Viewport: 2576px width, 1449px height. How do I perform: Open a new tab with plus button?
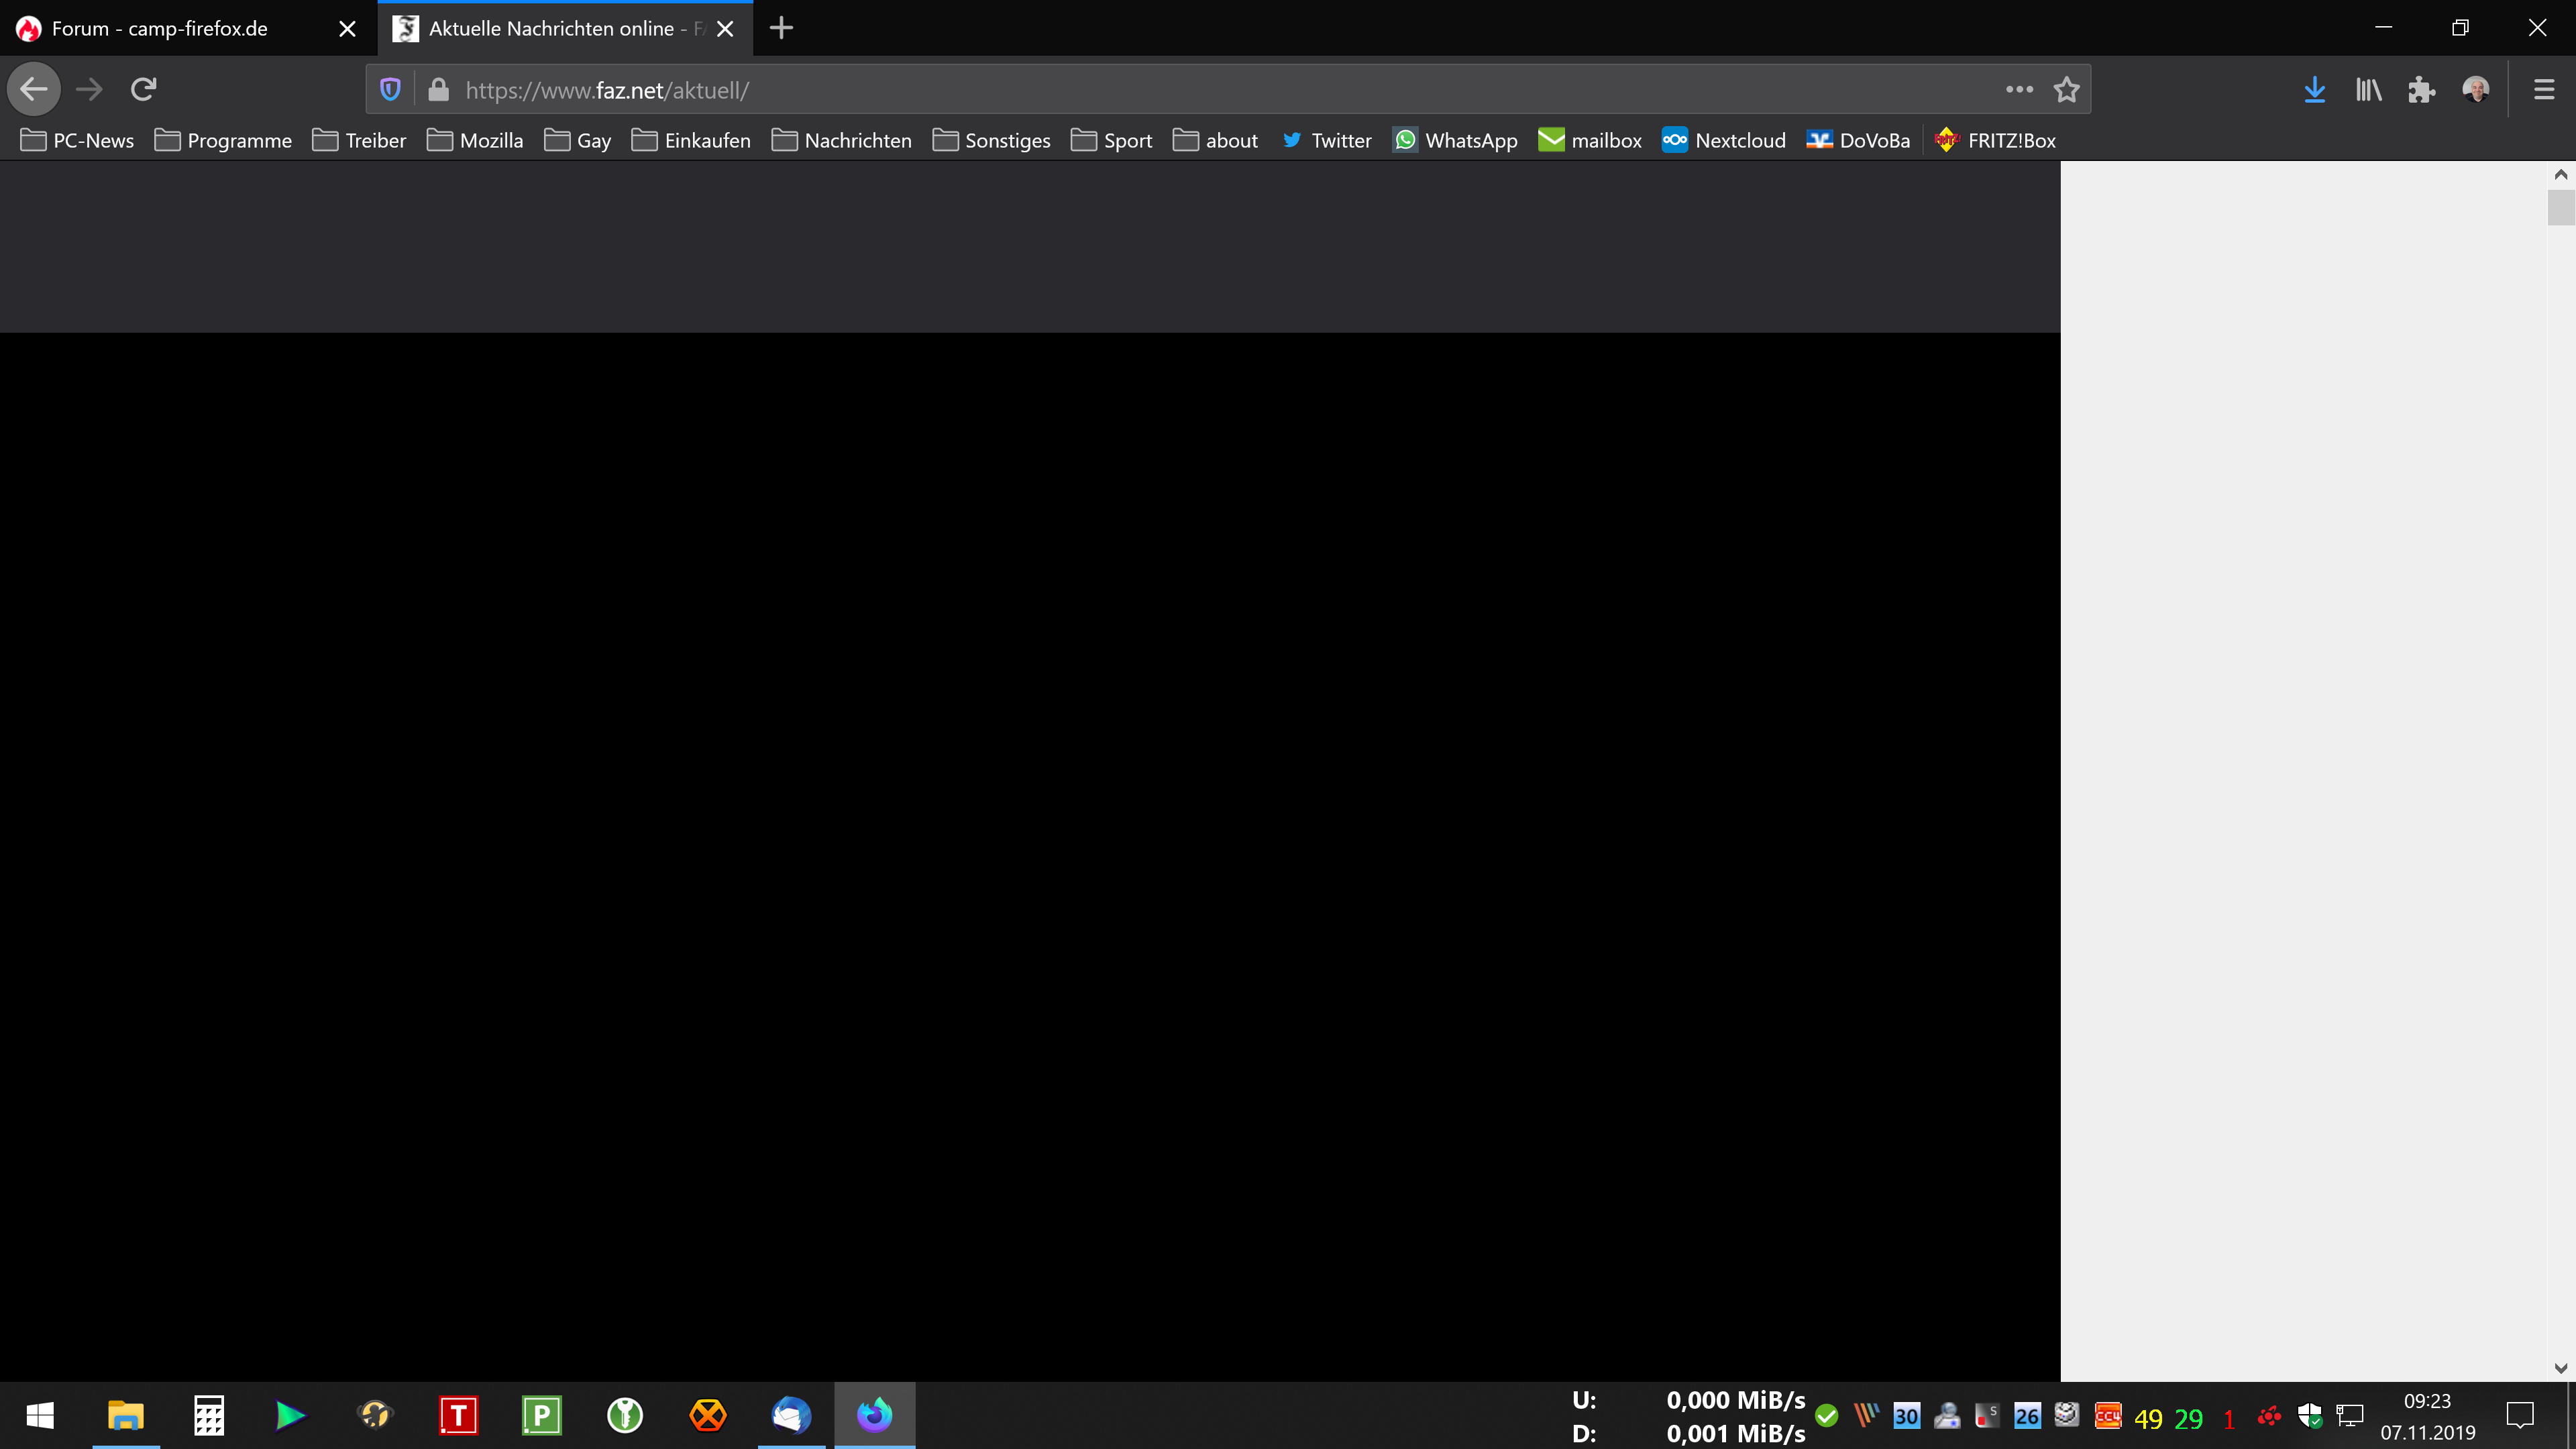click(781, 29)
